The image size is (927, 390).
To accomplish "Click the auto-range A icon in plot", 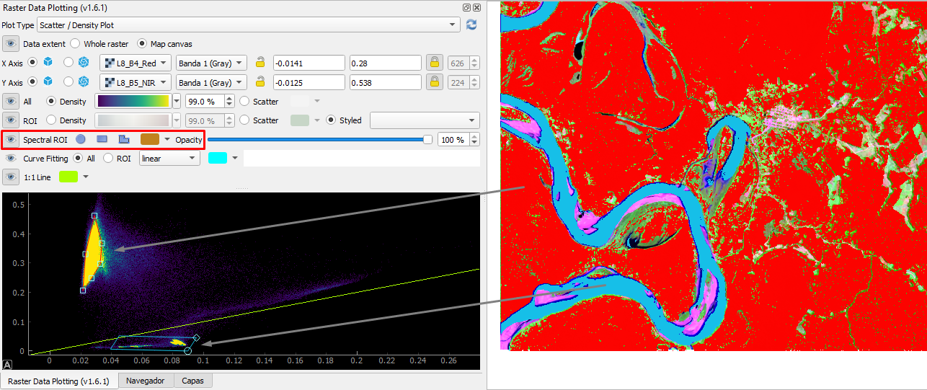I will [7, 364].
